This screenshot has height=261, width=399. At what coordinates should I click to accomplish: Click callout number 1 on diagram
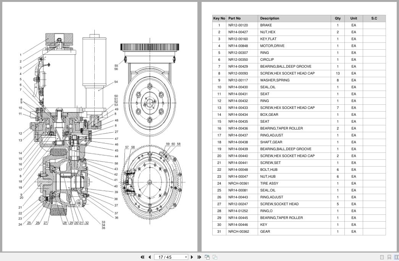[x=21, y=55]
